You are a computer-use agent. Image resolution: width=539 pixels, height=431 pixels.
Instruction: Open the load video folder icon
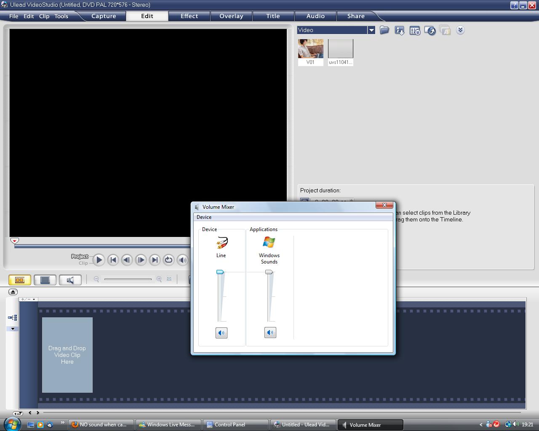coord(384,30)
